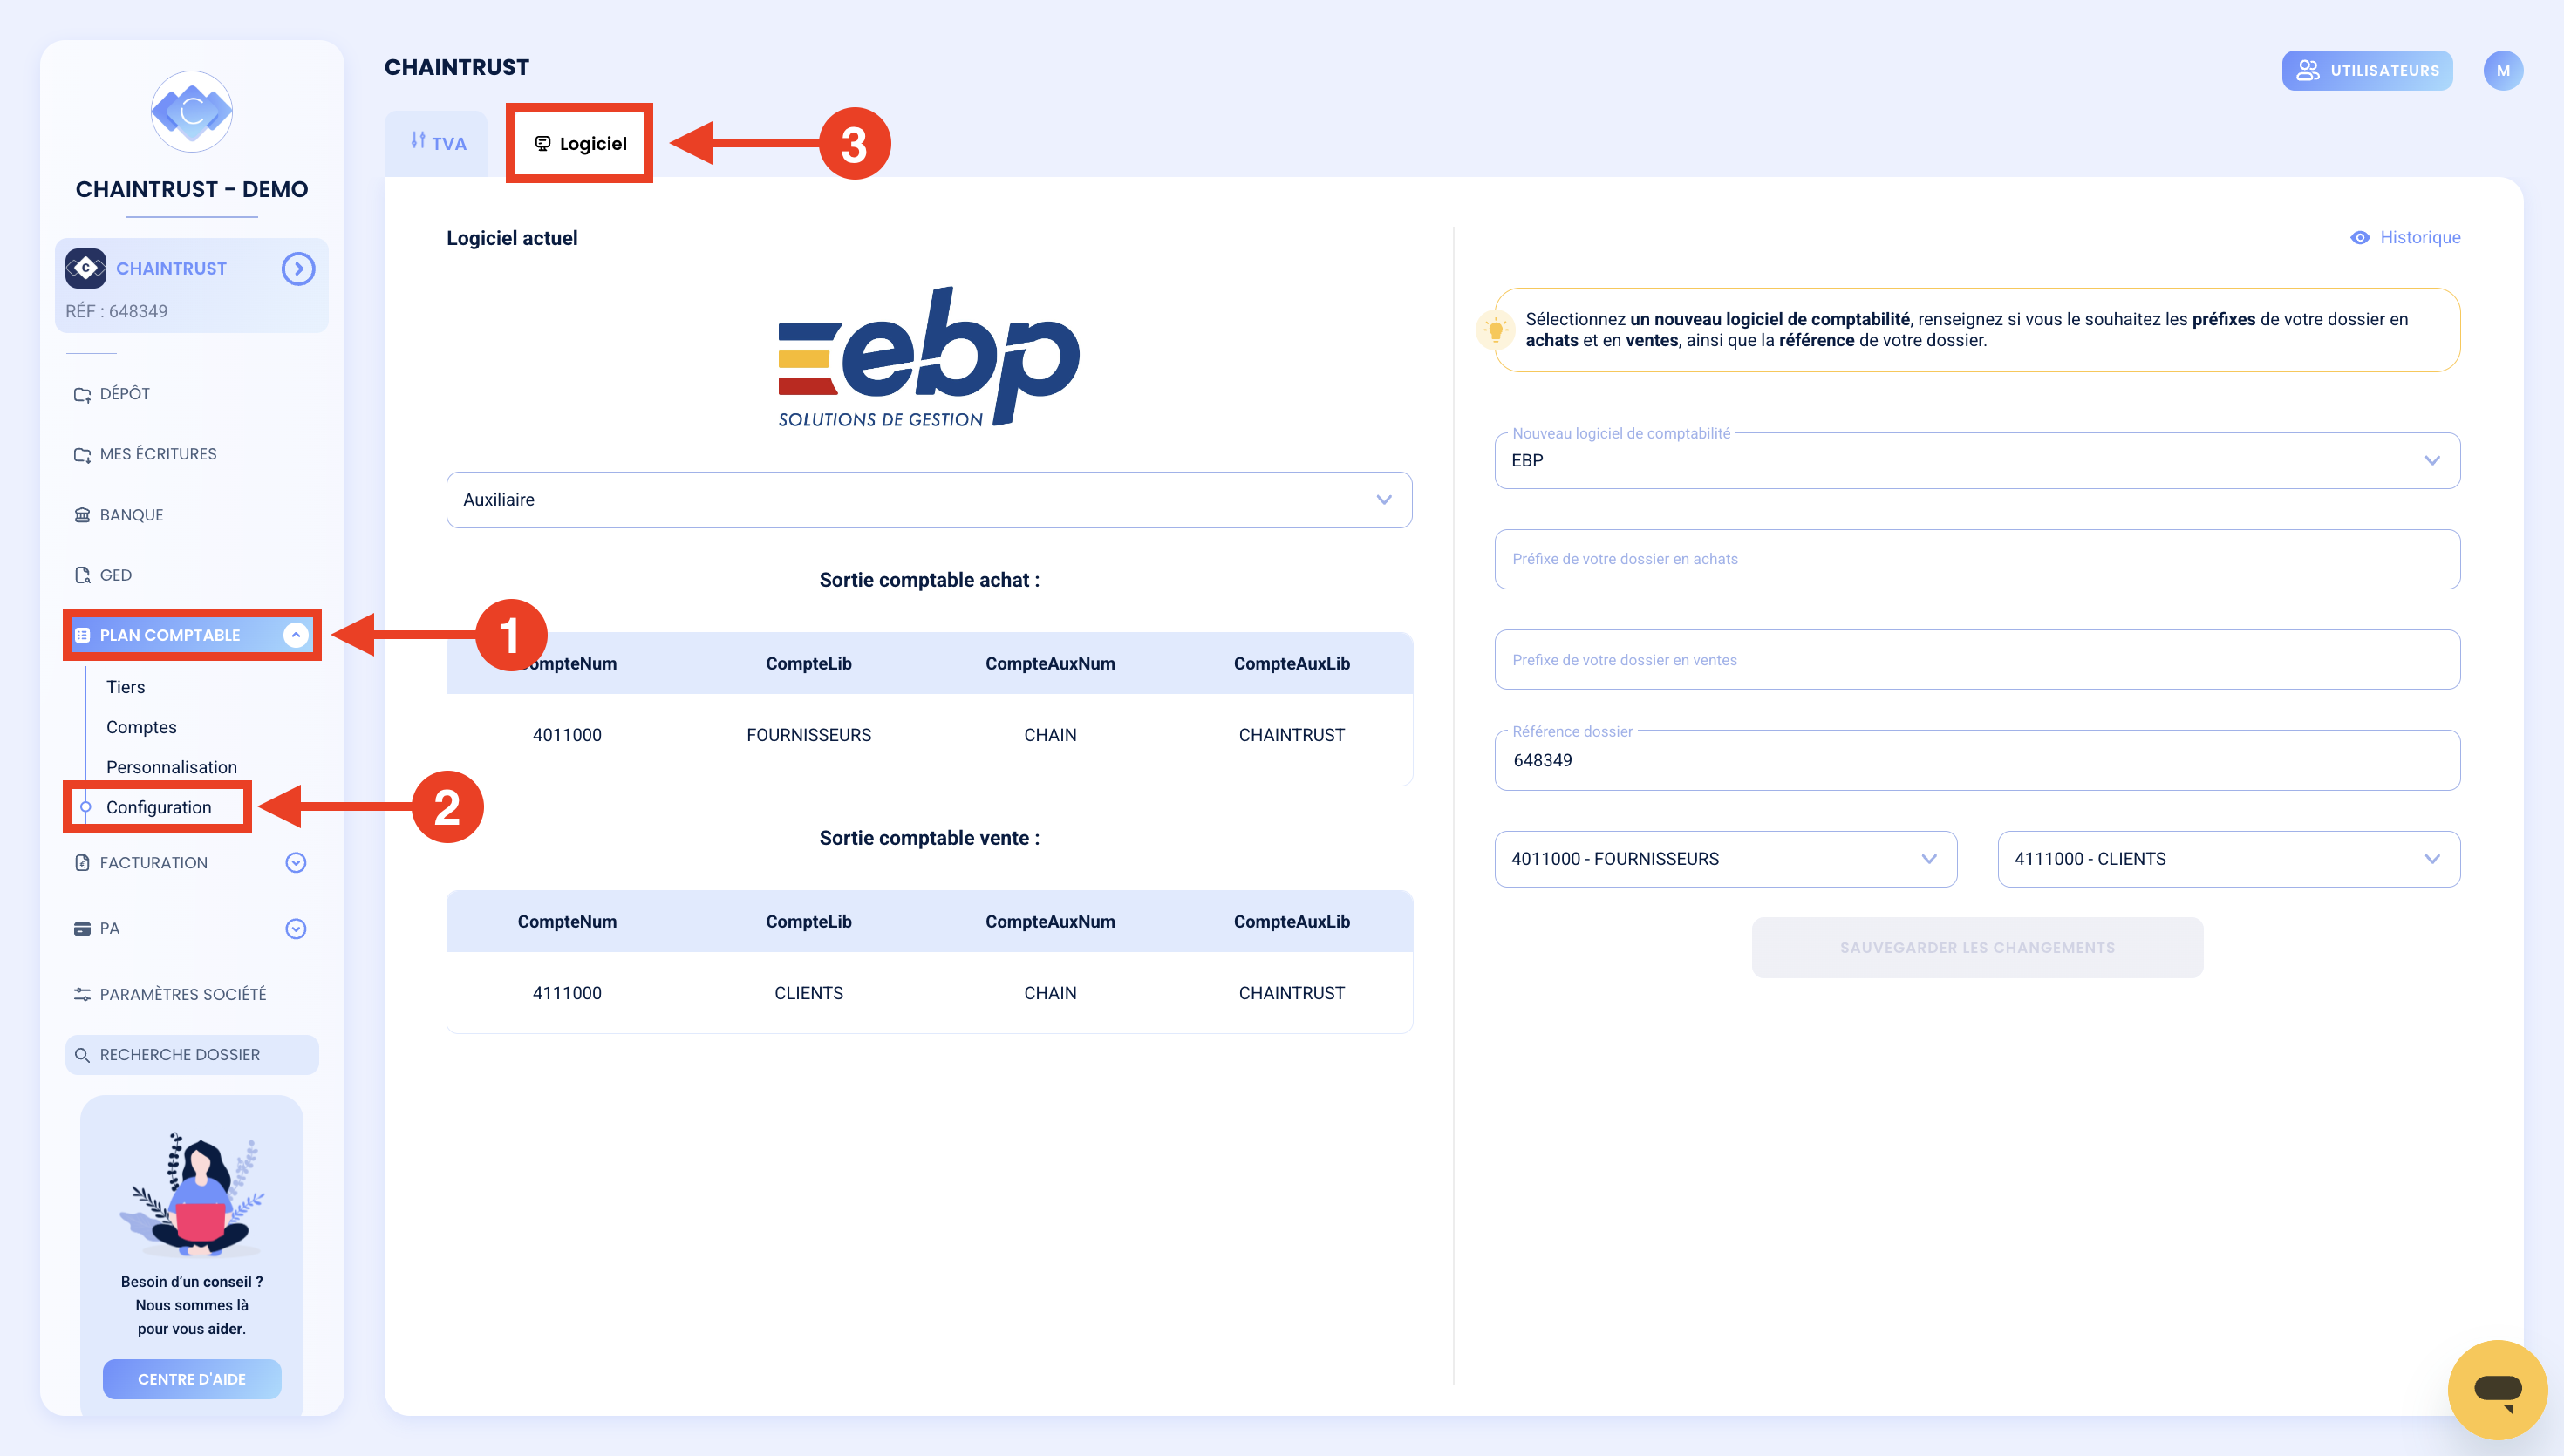Click the UTILISATEURS button

pos(2367,70)
